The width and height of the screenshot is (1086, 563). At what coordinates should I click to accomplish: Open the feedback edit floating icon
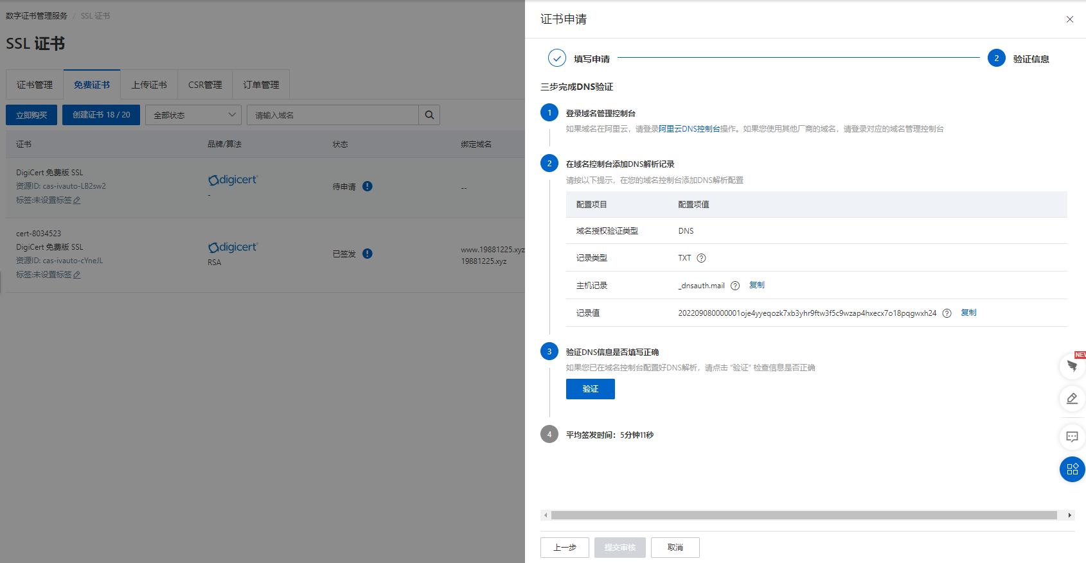click(x=1073, y=399)
